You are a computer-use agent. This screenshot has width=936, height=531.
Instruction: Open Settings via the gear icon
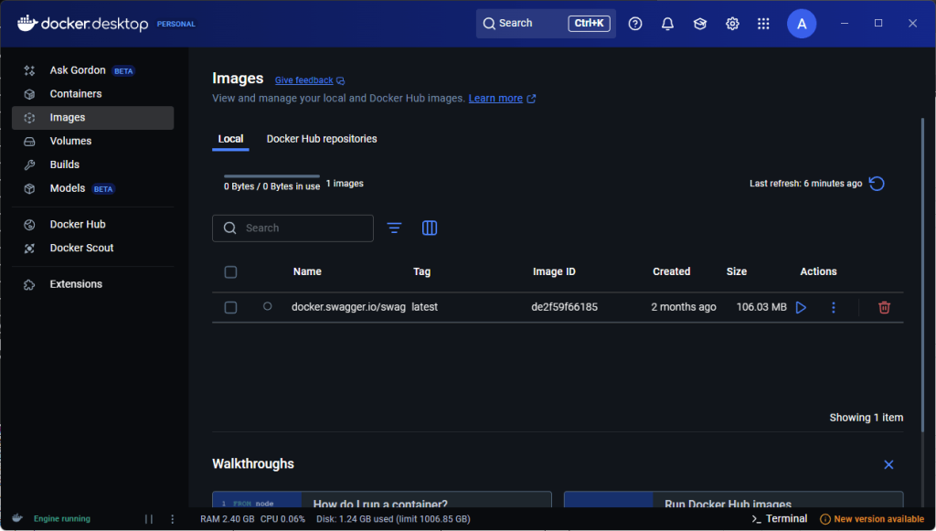pyautogui.click(x=732, y=23)
